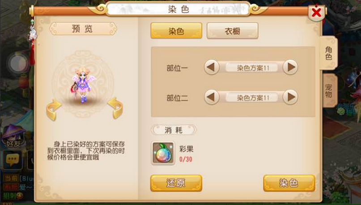Switch to the 衣橱 wardrobe tab
This screenshot has width=361, height=205.
tap(233, 31)
